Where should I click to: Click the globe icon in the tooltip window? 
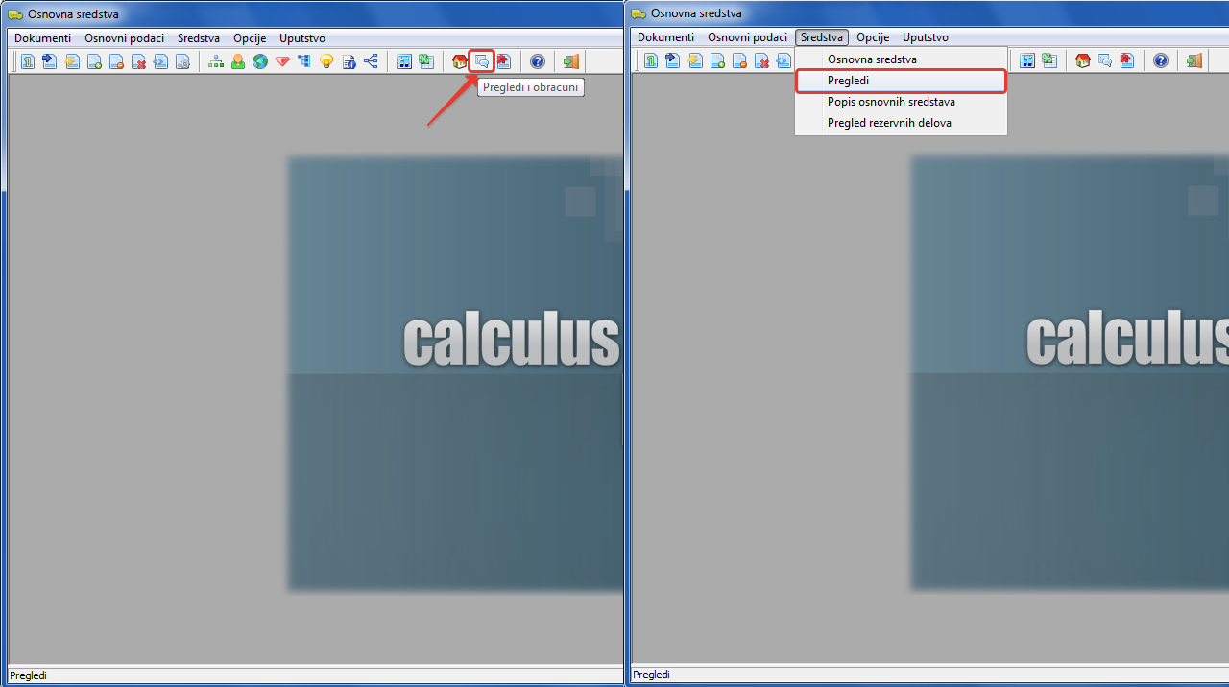[x=260, y=61]
